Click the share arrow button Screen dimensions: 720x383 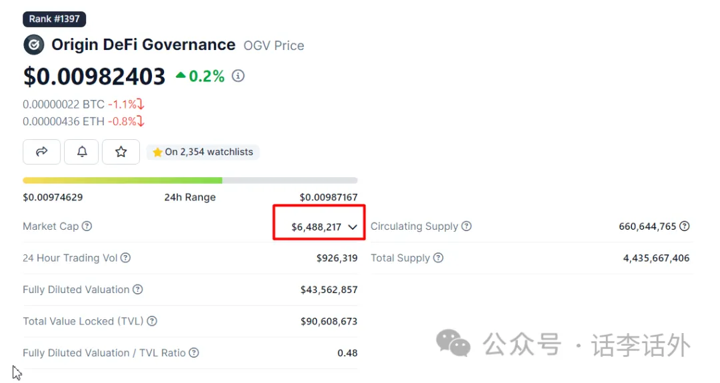(x=42, y=152)
